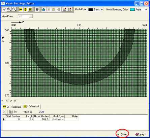Viewport: 150px width, 138px height.
Task: Select the zoom out magnifier tool
Action: pyautogui.click(x=14, y=9)
